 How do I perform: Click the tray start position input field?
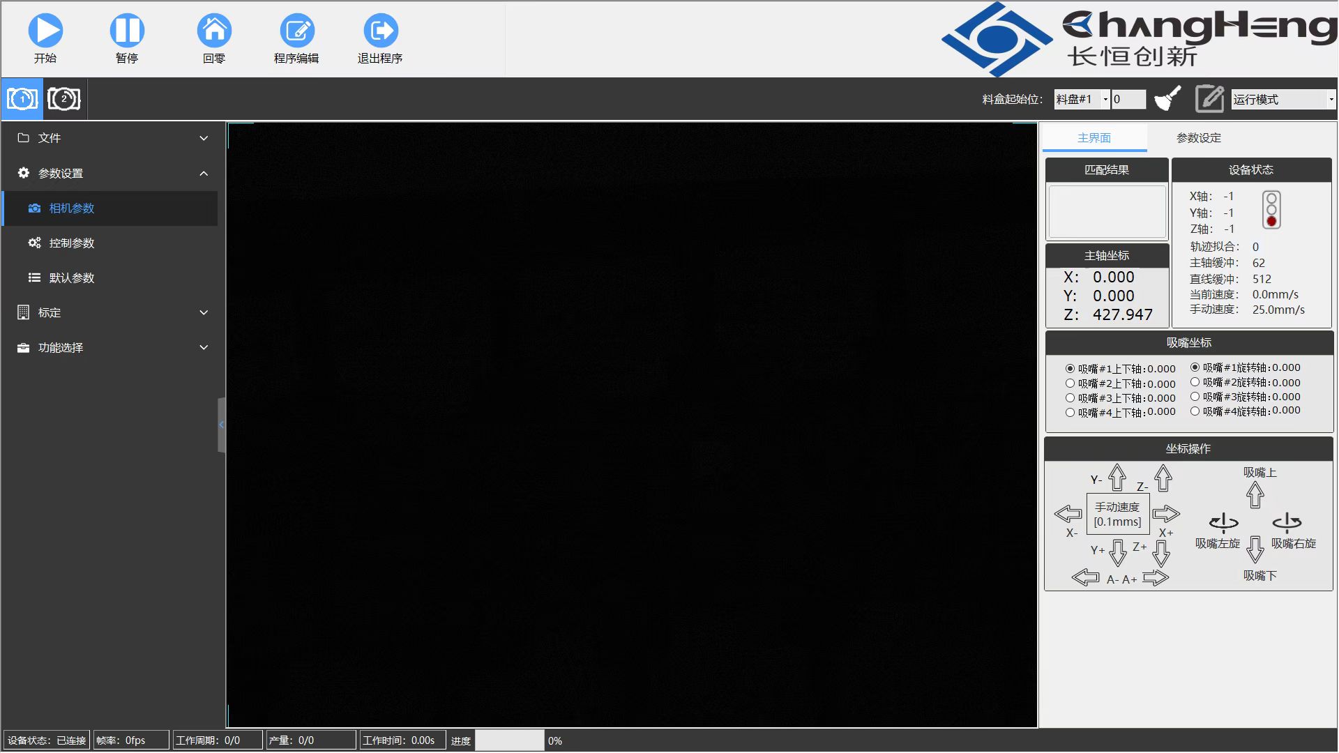(1128, 99)
